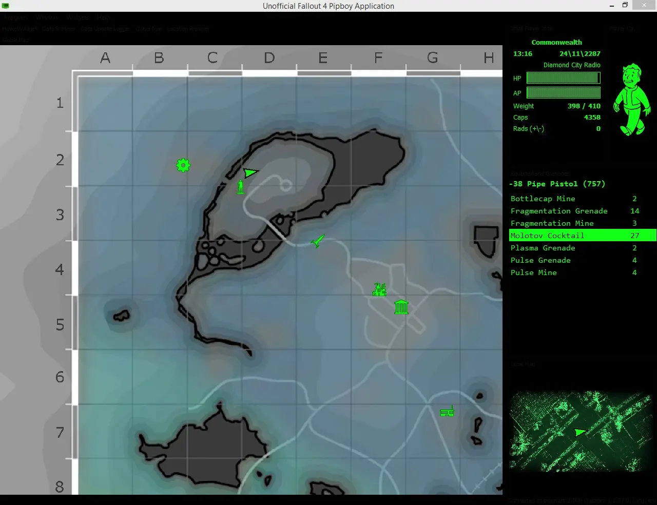
Task: Click the Weight value 398 / 410
Action: 584,106
